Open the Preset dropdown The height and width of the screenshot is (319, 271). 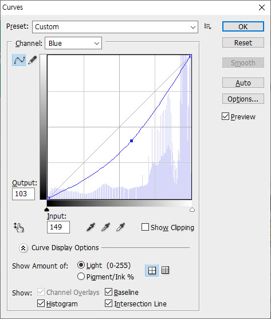(115, 27)
